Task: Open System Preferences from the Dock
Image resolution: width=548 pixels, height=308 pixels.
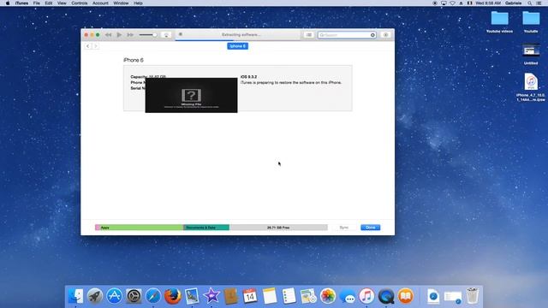Action: (134, 296)
